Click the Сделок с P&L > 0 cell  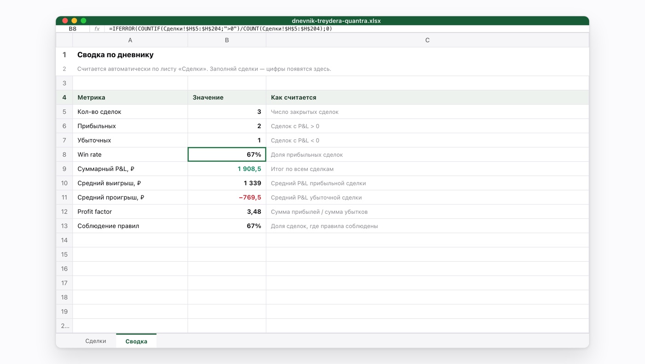pyautogui.click(x=427, y=126)
